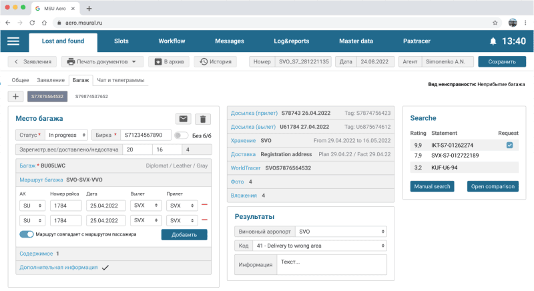Click the envelope mail icon
Image resolution: width=534 pixels, height=291 pixels.
pos(183,119)
